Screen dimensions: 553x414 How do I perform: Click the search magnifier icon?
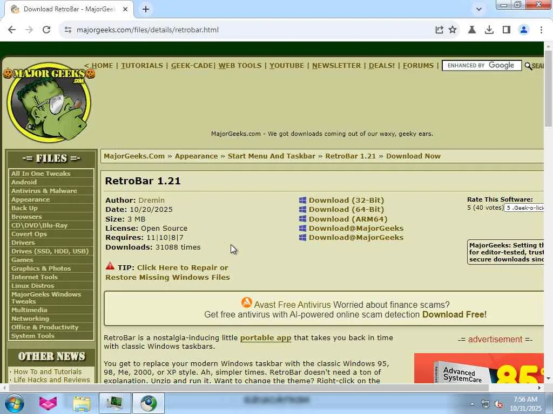click(528, 66)
